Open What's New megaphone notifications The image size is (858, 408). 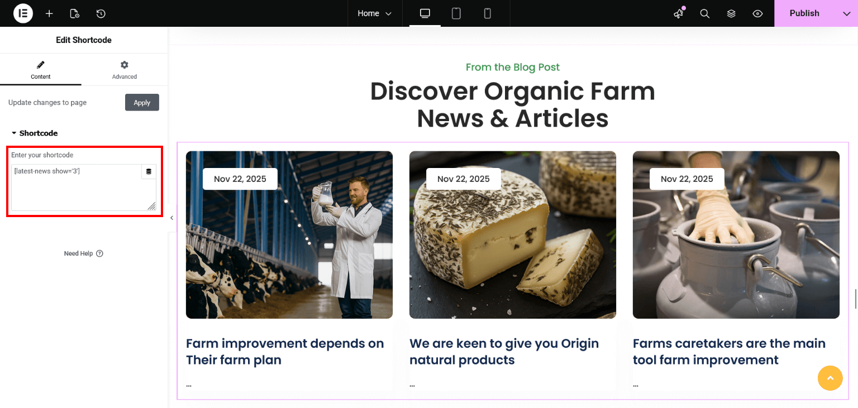679,13
